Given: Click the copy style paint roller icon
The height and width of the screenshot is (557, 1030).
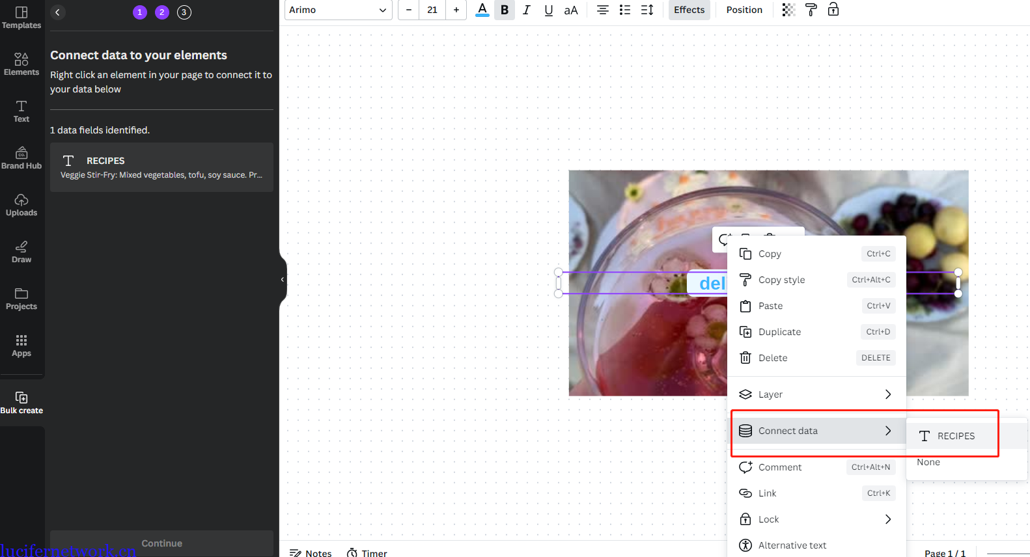Looking at the screenshot, I should 811,10.
